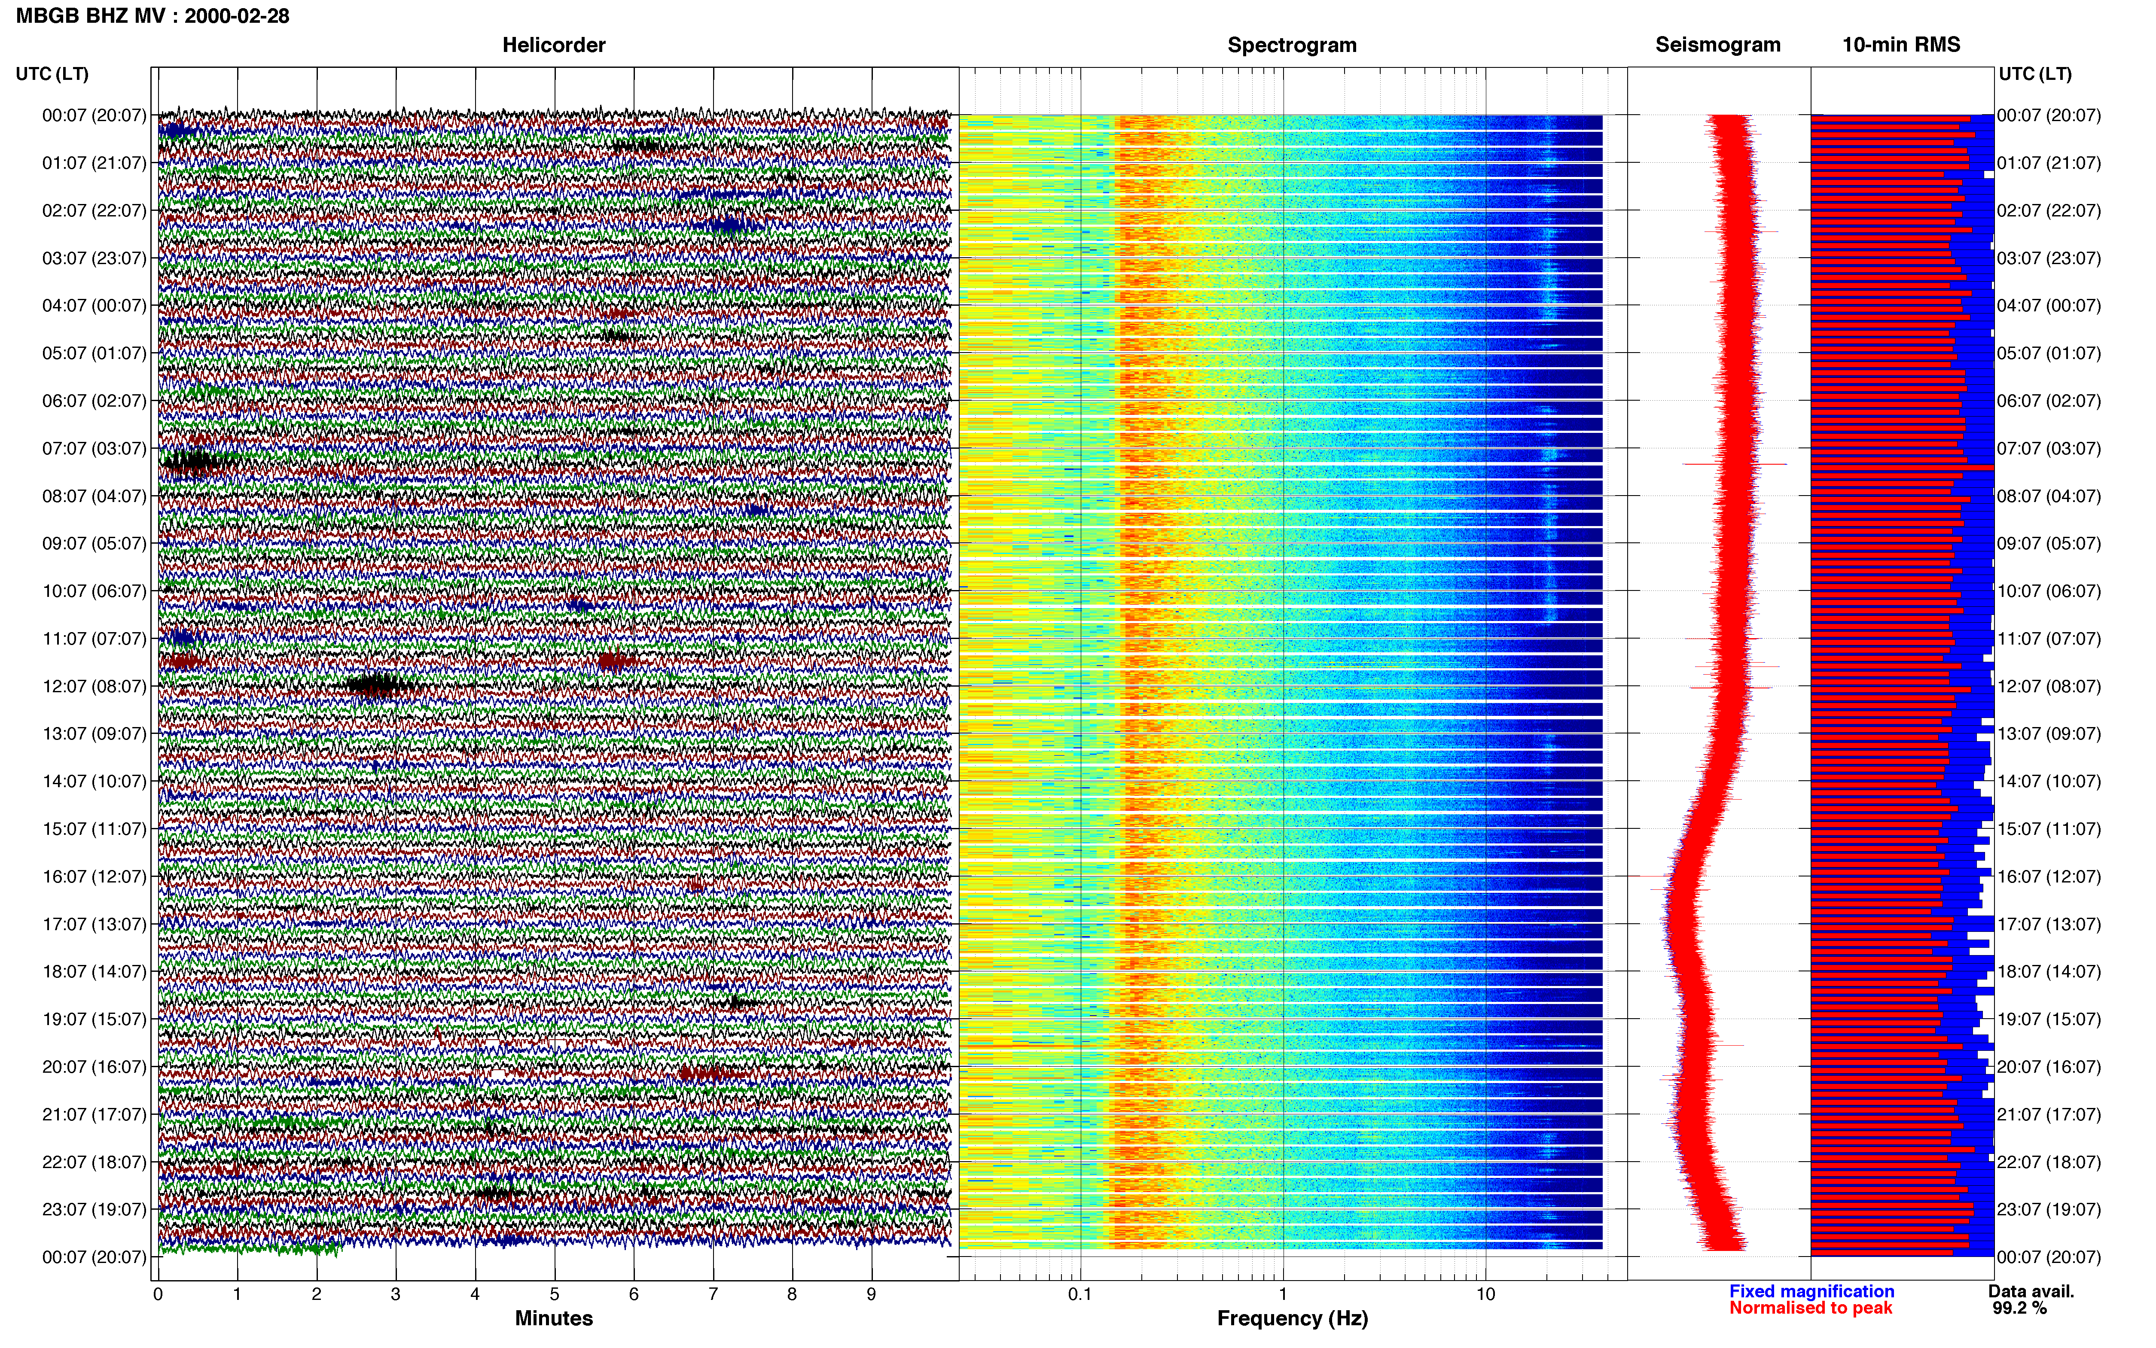Click the left 'UTC (LT)' axis header

[x=52, y=74]
